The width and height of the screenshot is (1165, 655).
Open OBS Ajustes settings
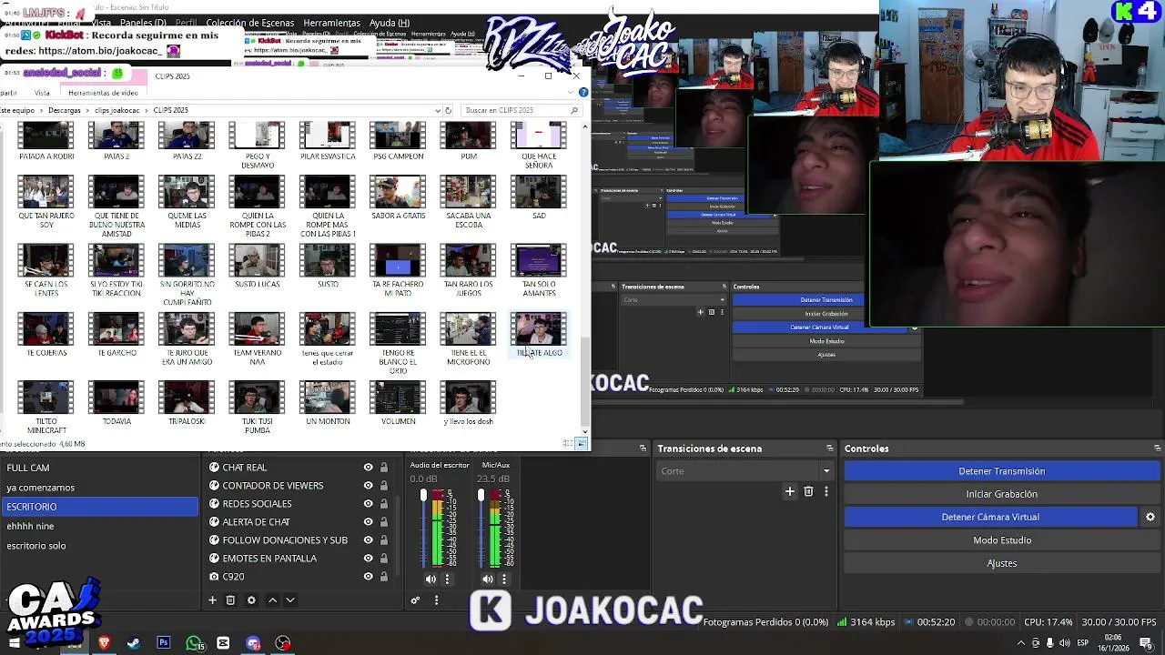coord(1001,563)
